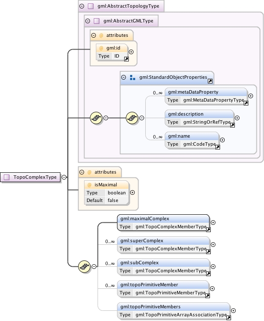Screen dimensions: 264x321
Task: Select gml:description element header
Action: tap(199, 114)
